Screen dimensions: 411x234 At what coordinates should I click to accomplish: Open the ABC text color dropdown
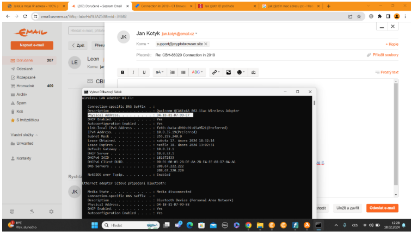point(197,72)
